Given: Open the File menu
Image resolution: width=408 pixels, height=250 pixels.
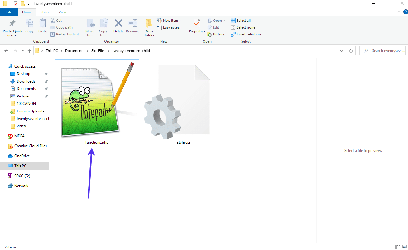Looking at the screenshot, I should [9, 12].
